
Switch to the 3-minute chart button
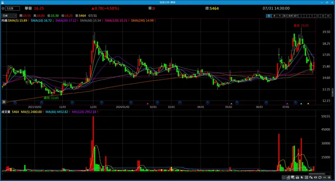point(306,16)
